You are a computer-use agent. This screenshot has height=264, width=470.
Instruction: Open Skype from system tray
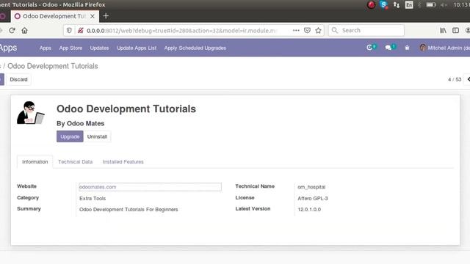(x=383, y=5)
